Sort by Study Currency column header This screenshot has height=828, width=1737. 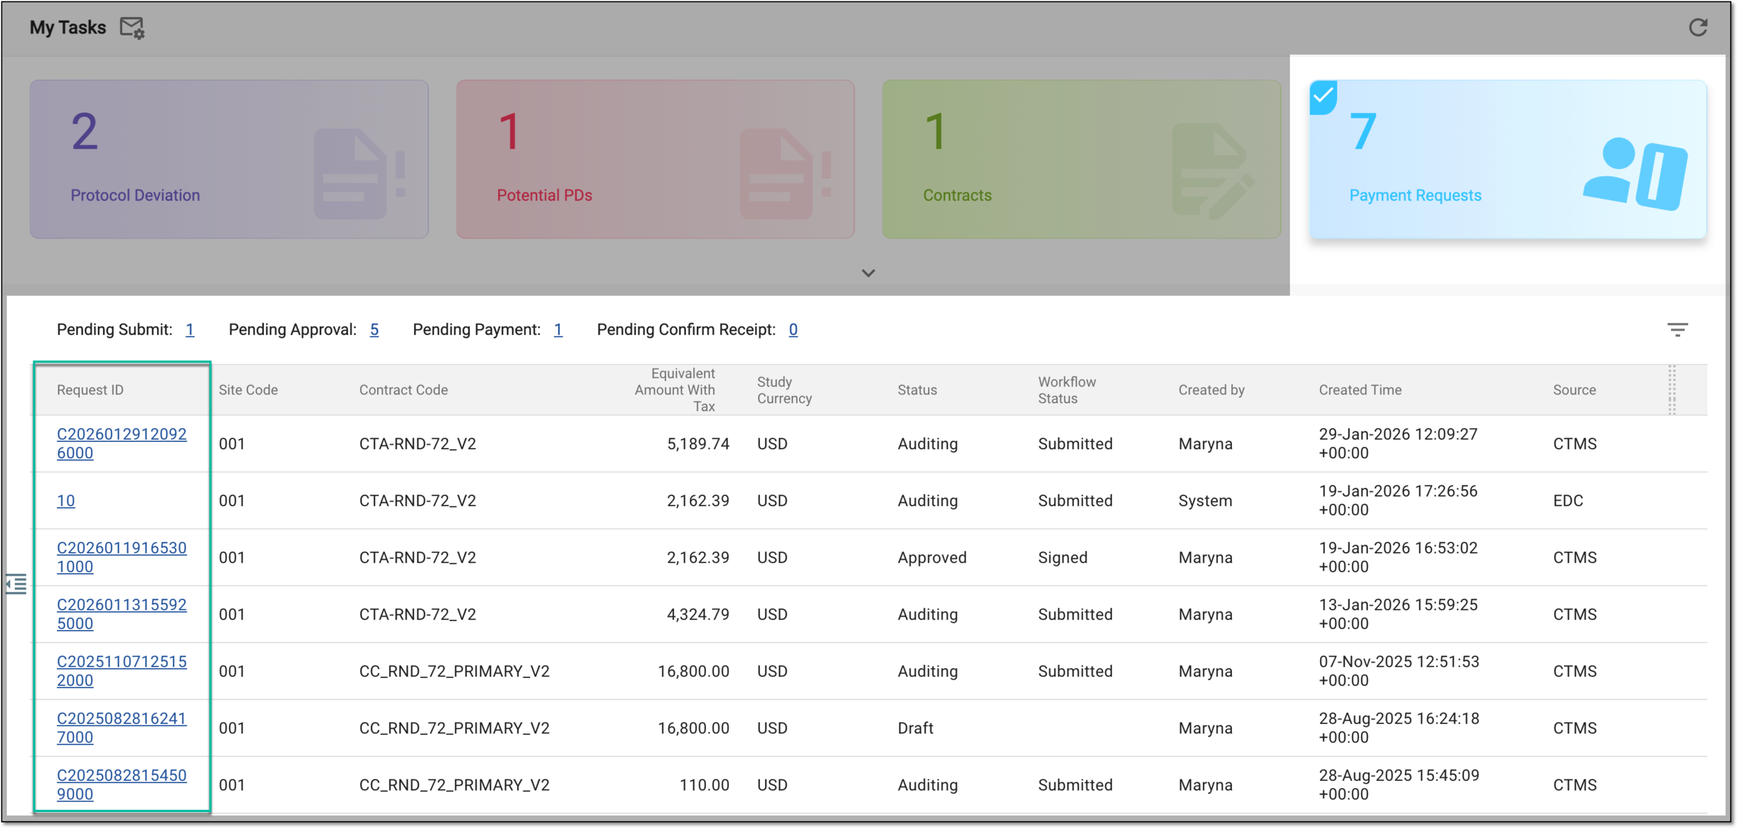(784, 390)
